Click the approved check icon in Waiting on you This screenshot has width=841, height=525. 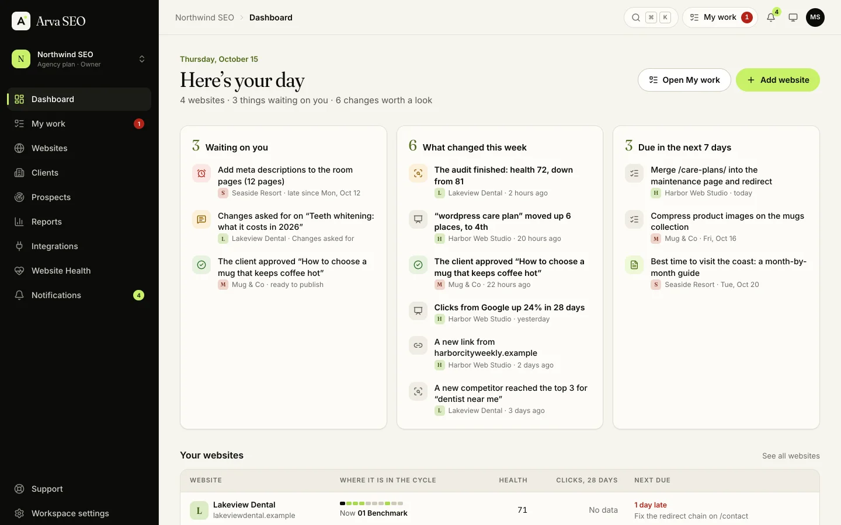point(201,265)
